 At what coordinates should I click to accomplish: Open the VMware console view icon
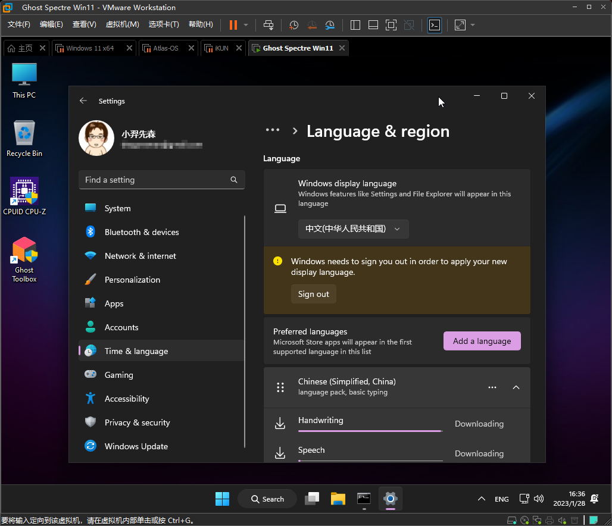[x=435, y=25]
